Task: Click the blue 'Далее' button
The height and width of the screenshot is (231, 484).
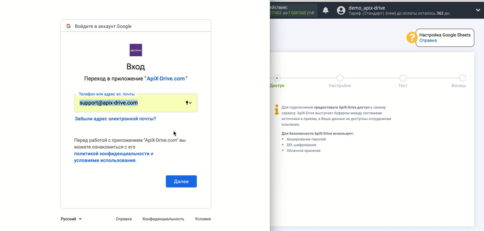Action: tap(181, 181)
